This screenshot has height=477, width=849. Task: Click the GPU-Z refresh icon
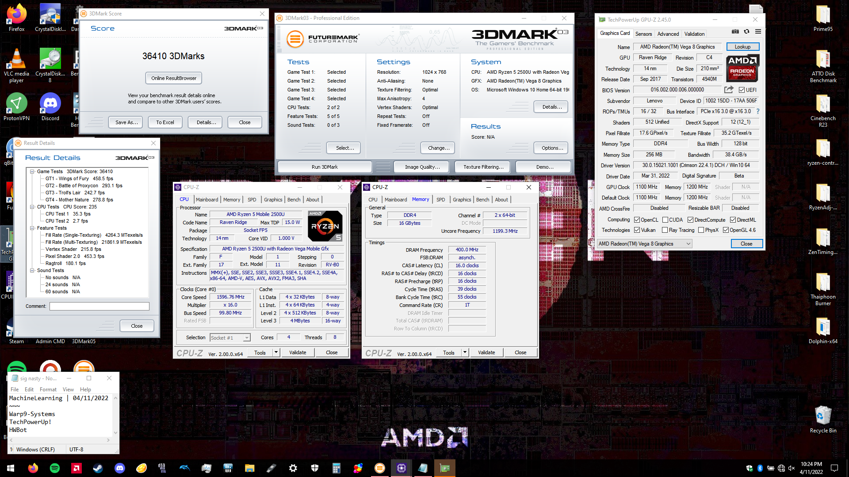(x=746, y=32)
